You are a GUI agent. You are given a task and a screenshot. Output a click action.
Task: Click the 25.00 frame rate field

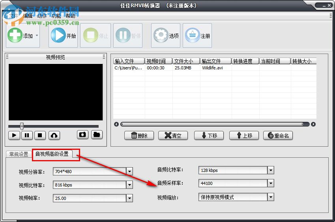coord(90,198)
